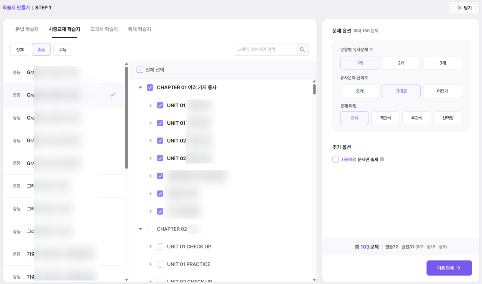Set similar problem difficulty to 그대로
This screenshot has height=284, width=482.
point(401,91)
